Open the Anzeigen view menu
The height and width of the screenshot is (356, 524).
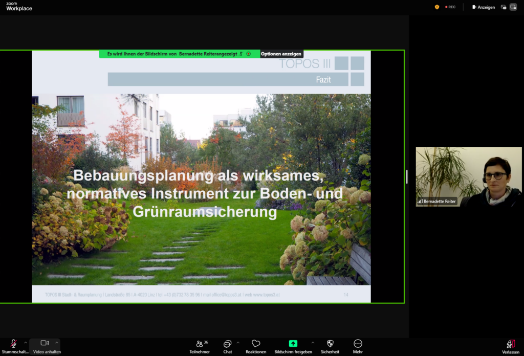(x=484, y=7)
